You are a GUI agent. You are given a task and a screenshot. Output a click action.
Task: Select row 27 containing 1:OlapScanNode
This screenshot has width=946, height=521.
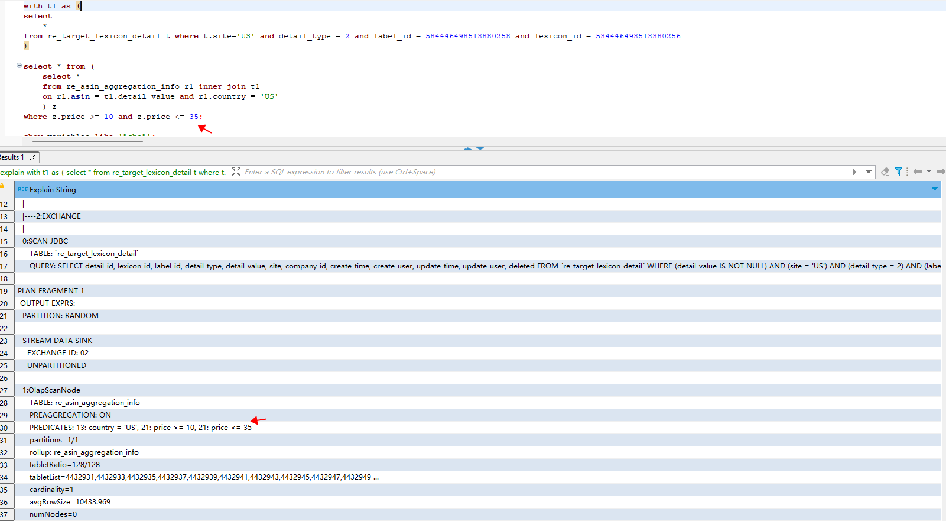pyautogui.click(x=51, y=390)
